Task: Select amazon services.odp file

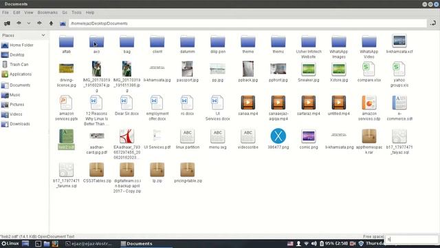Action: tap(369, 108)
